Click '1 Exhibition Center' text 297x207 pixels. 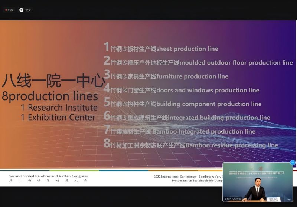pyautogui.click(x=58, y=117)
